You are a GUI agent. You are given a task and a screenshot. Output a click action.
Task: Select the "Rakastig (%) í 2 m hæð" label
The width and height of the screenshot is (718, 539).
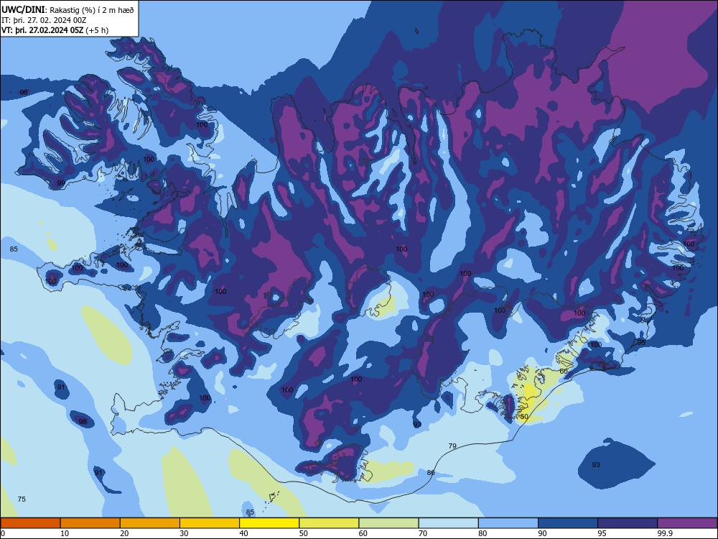click(x=92, y=10)
